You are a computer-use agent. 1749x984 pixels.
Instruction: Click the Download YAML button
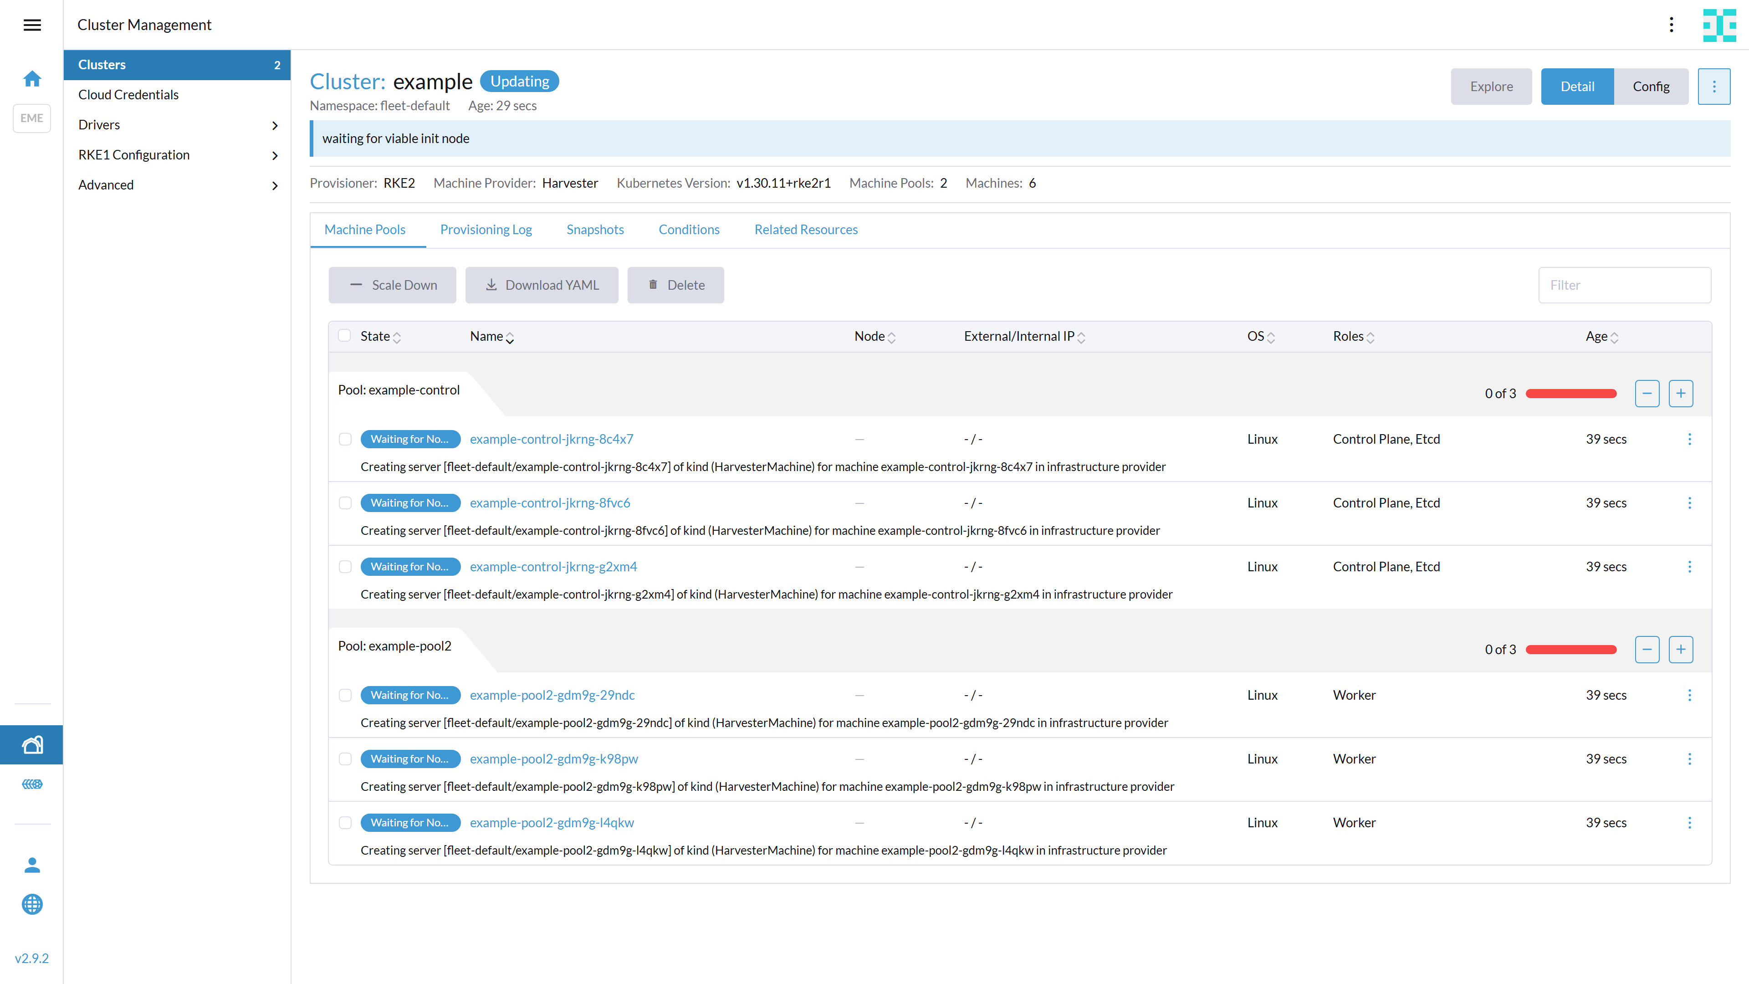pyautogui.click(x=542, y=285)
